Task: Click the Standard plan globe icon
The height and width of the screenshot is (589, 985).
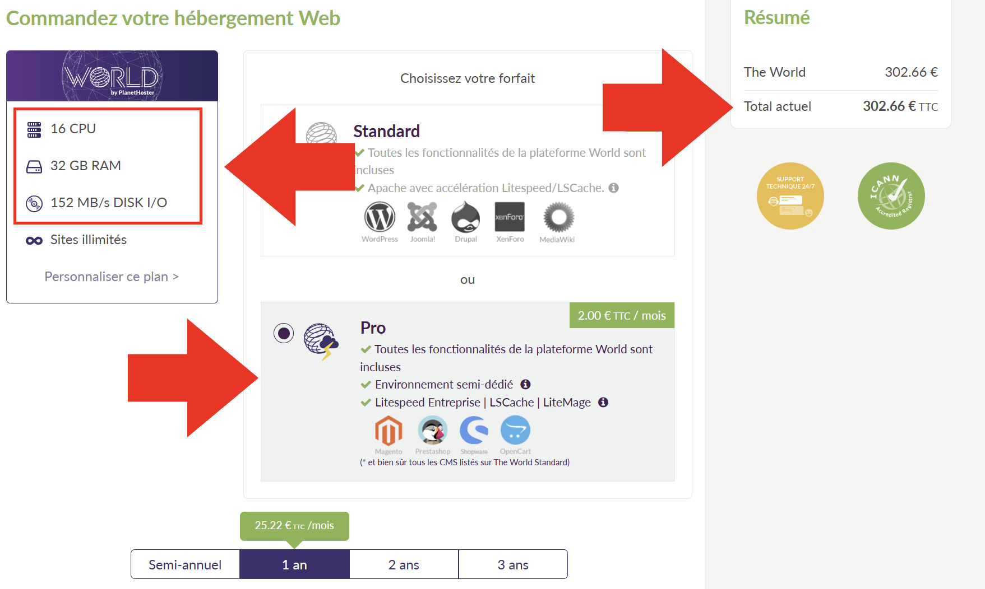Action: click(321, 133)
